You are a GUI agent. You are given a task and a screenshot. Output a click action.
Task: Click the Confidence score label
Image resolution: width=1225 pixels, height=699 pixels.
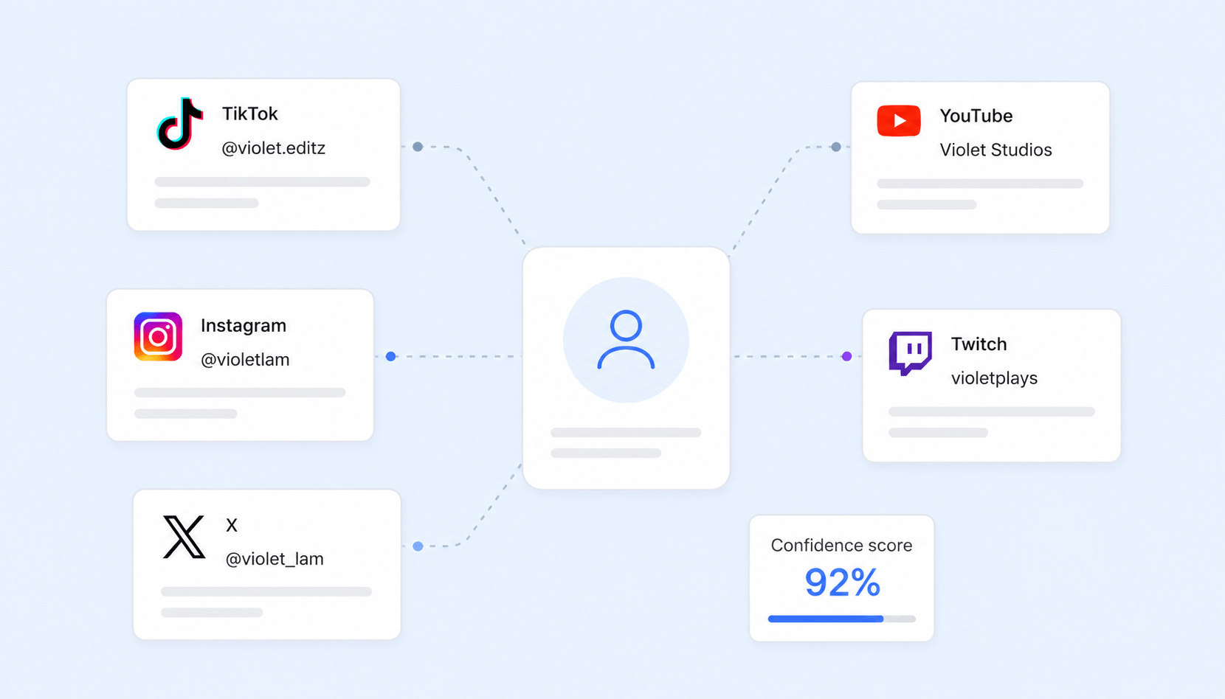841,545
